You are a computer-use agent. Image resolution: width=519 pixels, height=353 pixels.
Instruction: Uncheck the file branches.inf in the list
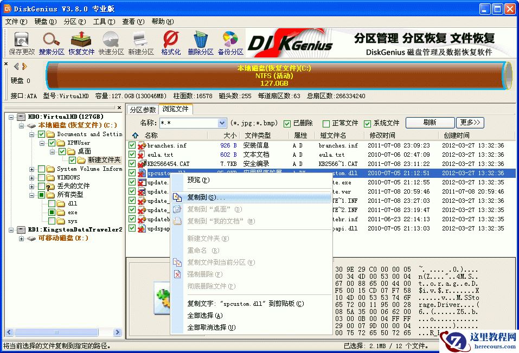pos(131,144)
